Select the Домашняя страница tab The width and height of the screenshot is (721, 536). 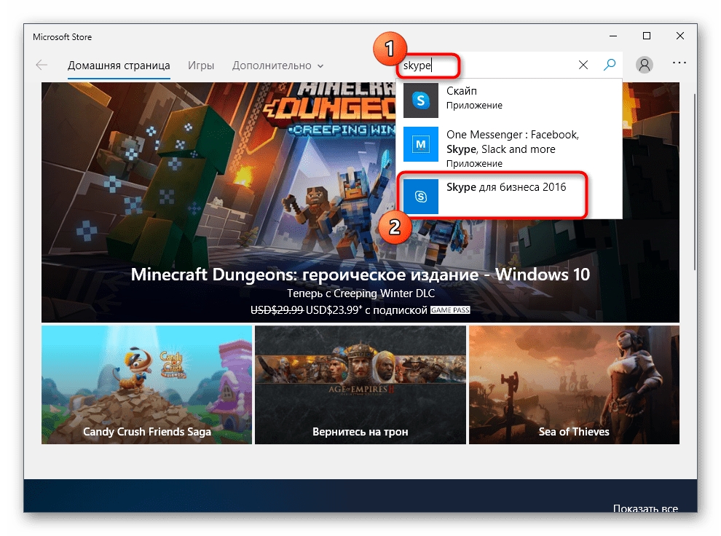(x=119, y=66)
